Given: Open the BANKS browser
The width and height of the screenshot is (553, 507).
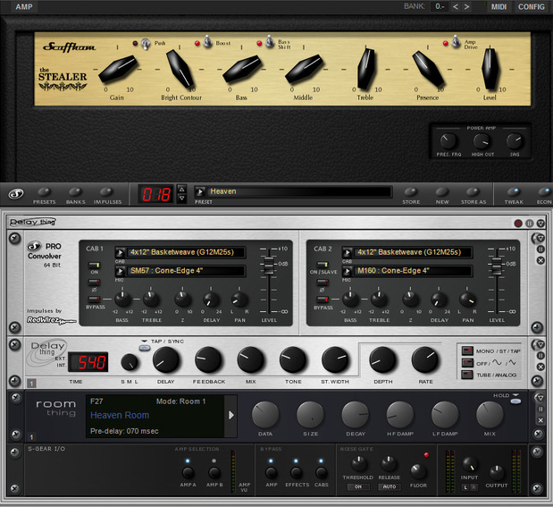Looking at the screenshot, I should click(75, 191).
